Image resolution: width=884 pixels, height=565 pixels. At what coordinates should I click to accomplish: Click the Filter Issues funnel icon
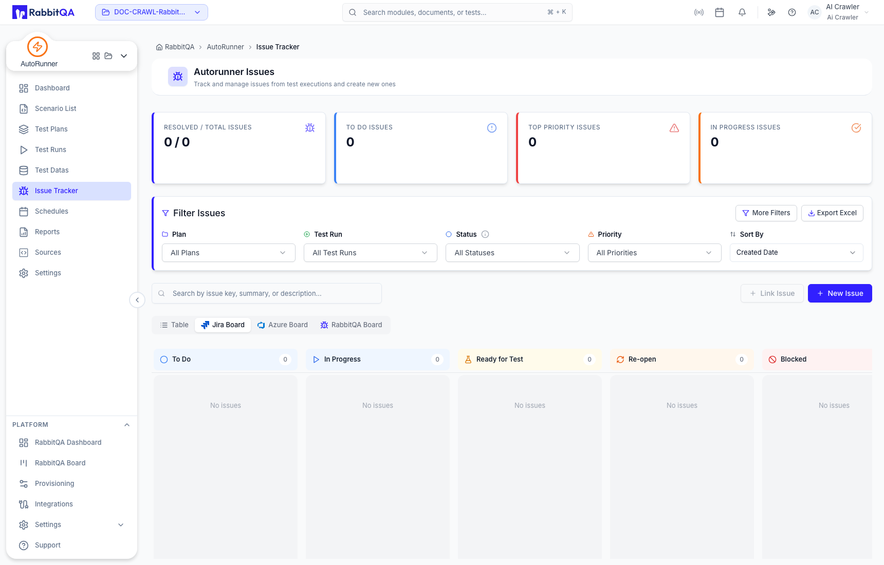(x=165, y=213)
